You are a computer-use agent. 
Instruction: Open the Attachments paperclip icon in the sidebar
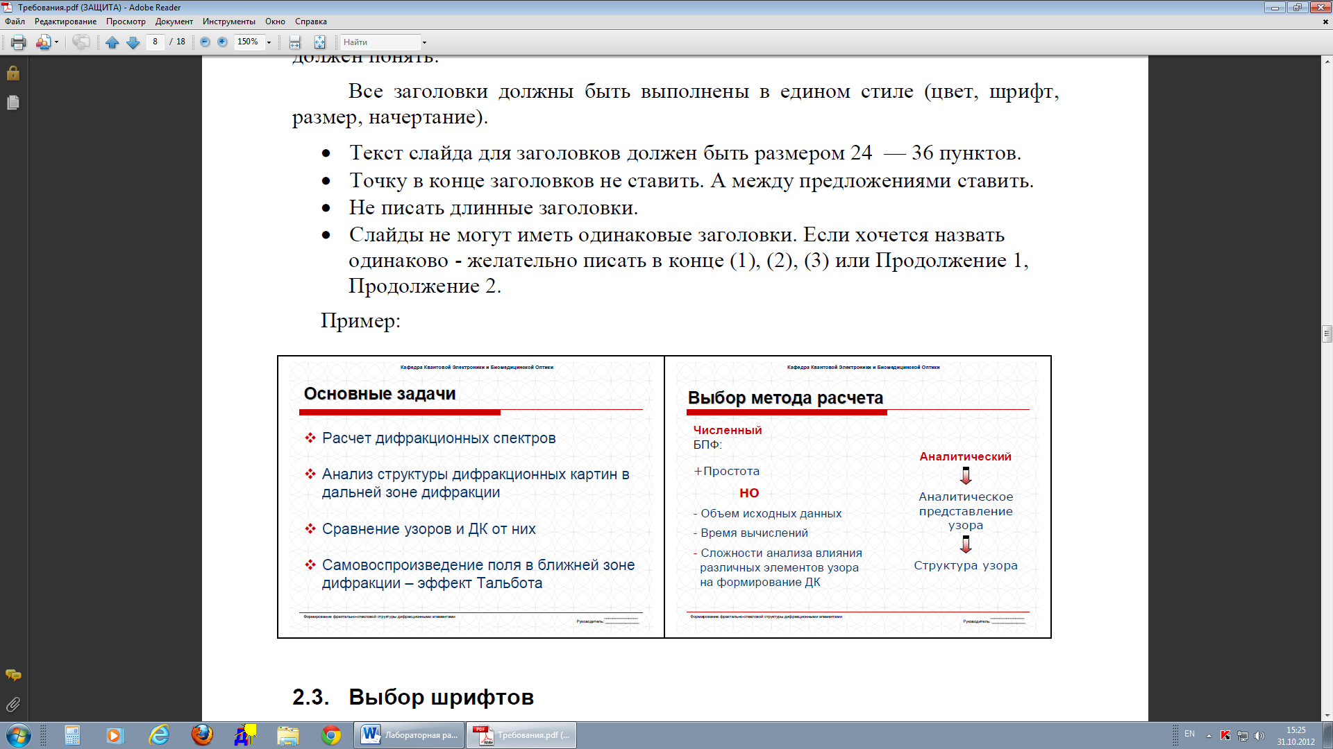13,705
